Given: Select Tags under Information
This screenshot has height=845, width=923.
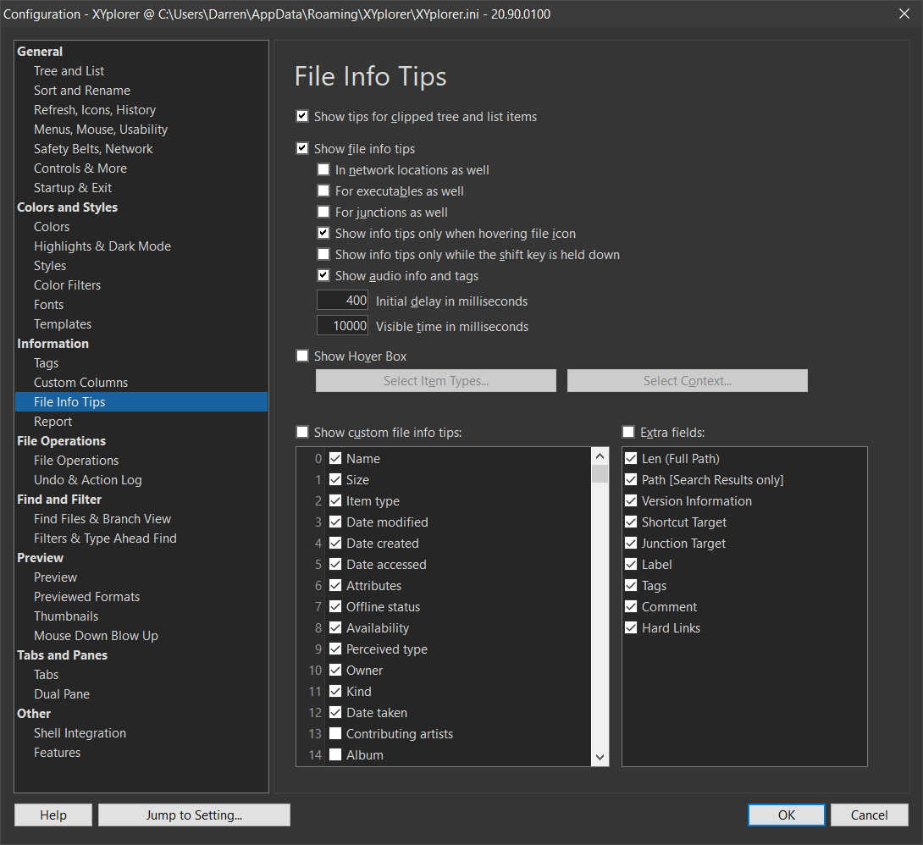Looking at the screenshot, I should click(46, 362).
